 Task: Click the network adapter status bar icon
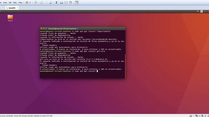point(197,116)
